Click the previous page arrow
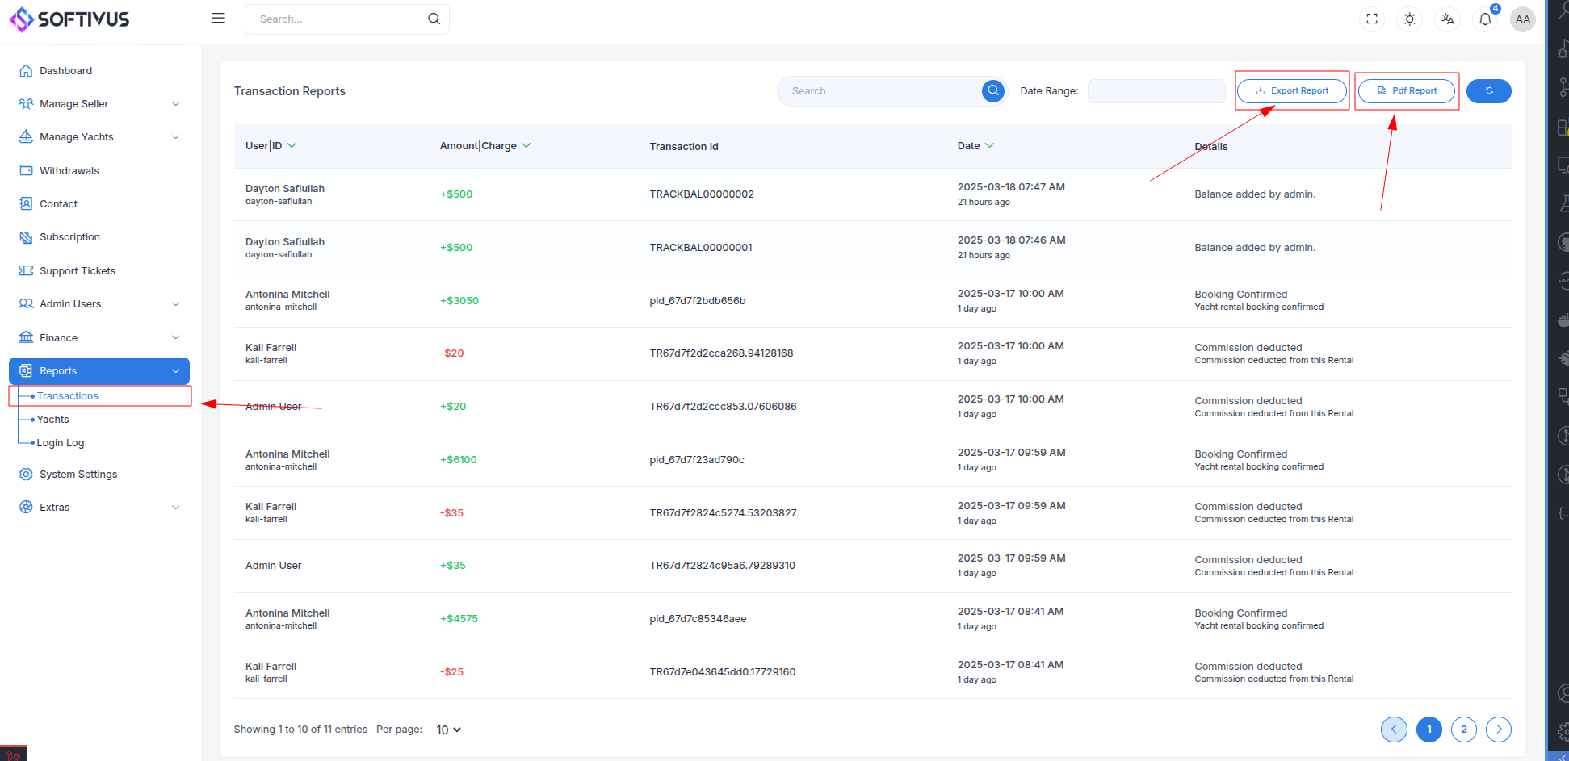The width and height of the screenshot is (1569, 761). pyautogui.click(x=1394, y=729)
